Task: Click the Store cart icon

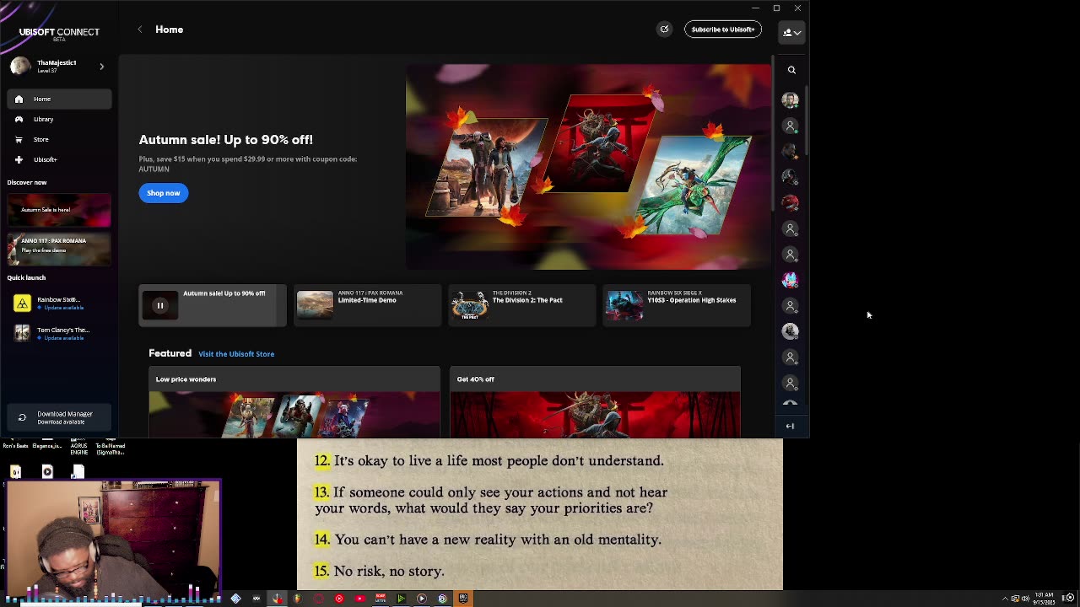Action: [19, 139]
